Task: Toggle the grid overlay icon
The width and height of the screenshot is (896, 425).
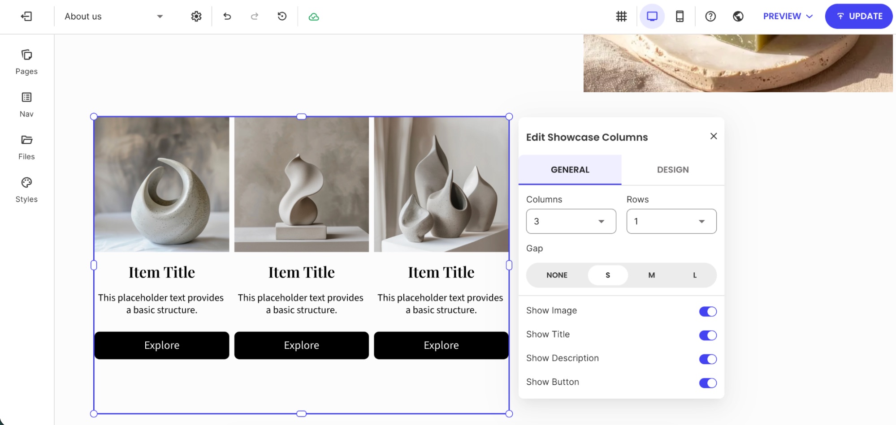Action: pos(621,17)
